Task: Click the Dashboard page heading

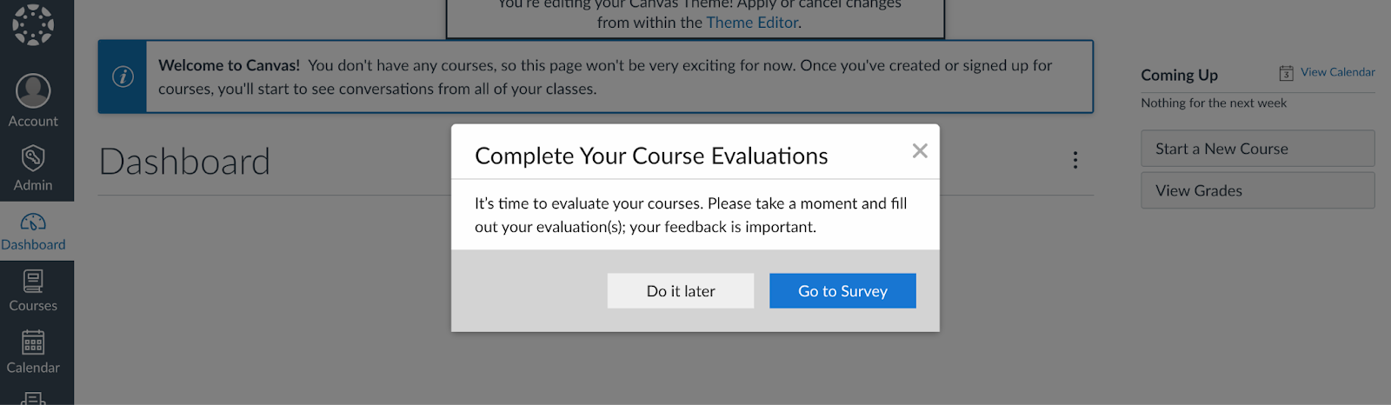Action: tap(184, 162)
